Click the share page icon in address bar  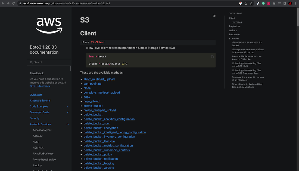click(246, 4)
